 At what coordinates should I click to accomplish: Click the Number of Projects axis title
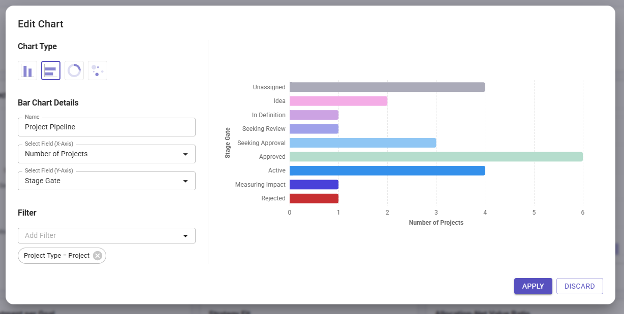tap(436, 223)
